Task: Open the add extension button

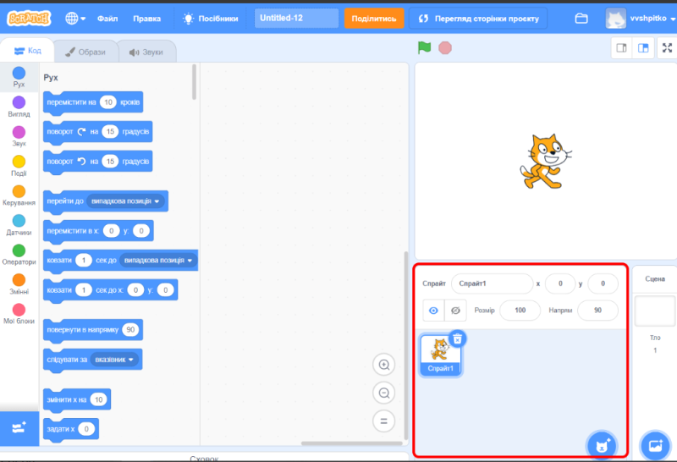Action: coord(19,428)
